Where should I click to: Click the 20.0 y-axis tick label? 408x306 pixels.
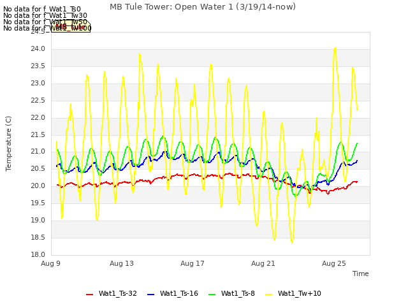coord(38,186)
